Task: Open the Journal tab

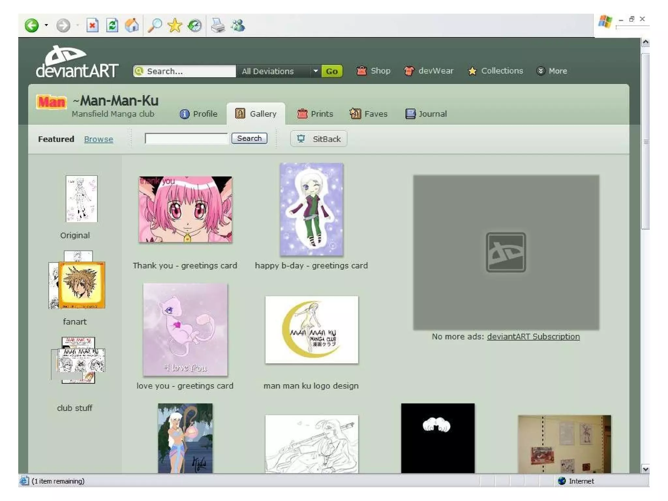Action: tap(426, 114)
